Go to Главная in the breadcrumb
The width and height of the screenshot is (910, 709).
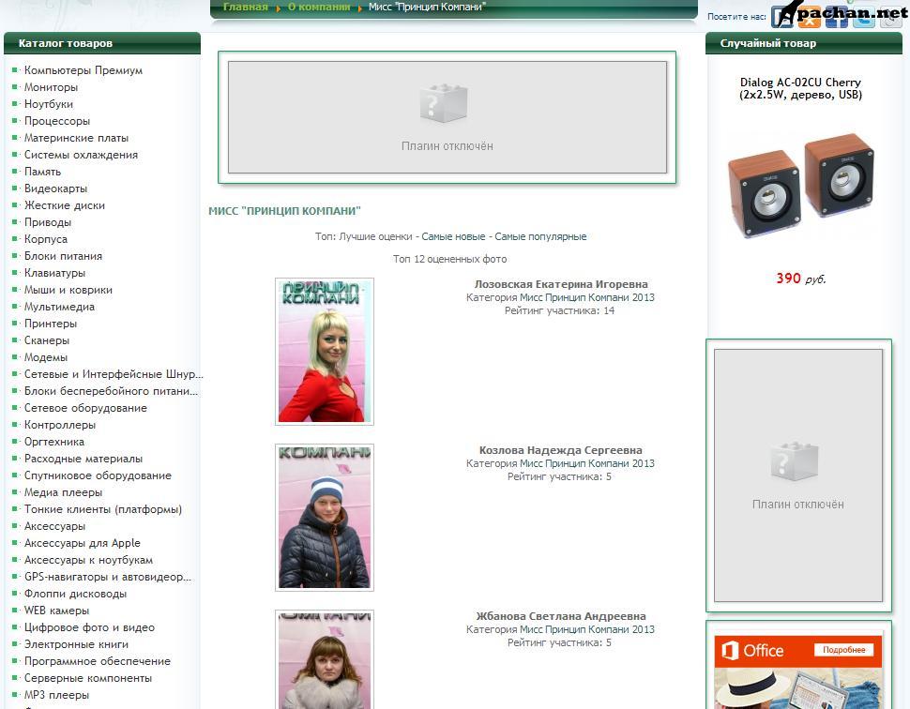point(245,7)
